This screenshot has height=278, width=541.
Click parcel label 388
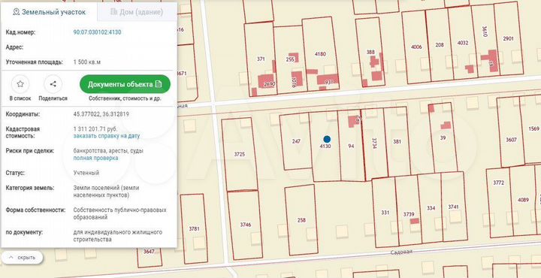click(370, 52)
